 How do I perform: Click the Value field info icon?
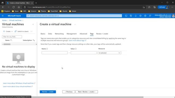[x=76, y=49]
